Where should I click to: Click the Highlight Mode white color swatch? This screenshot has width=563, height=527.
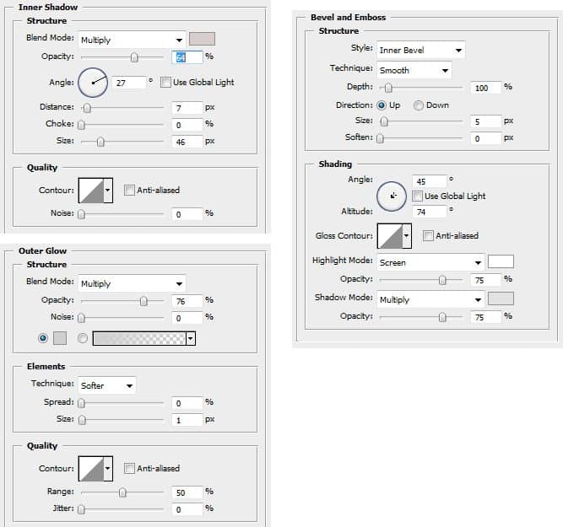[501, 261]
